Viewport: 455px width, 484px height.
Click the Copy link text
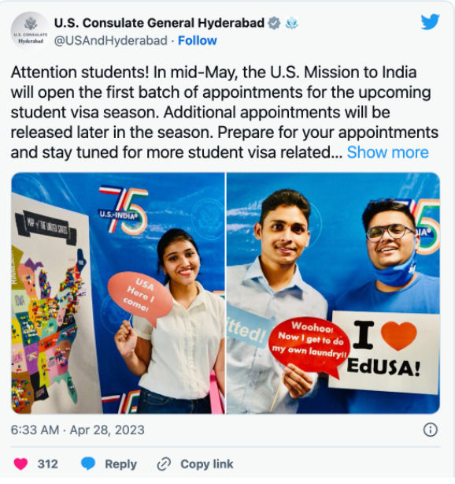[x=207, y=464]
